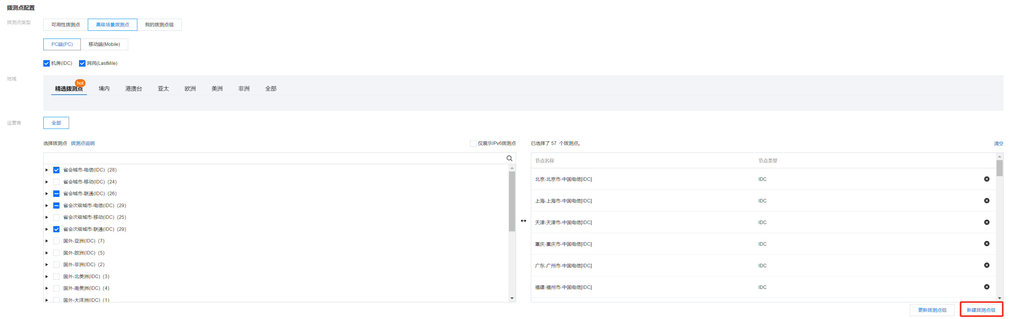Click the 新建拨测点组 button
This screenshot has height=319, width=1015.
981,310
